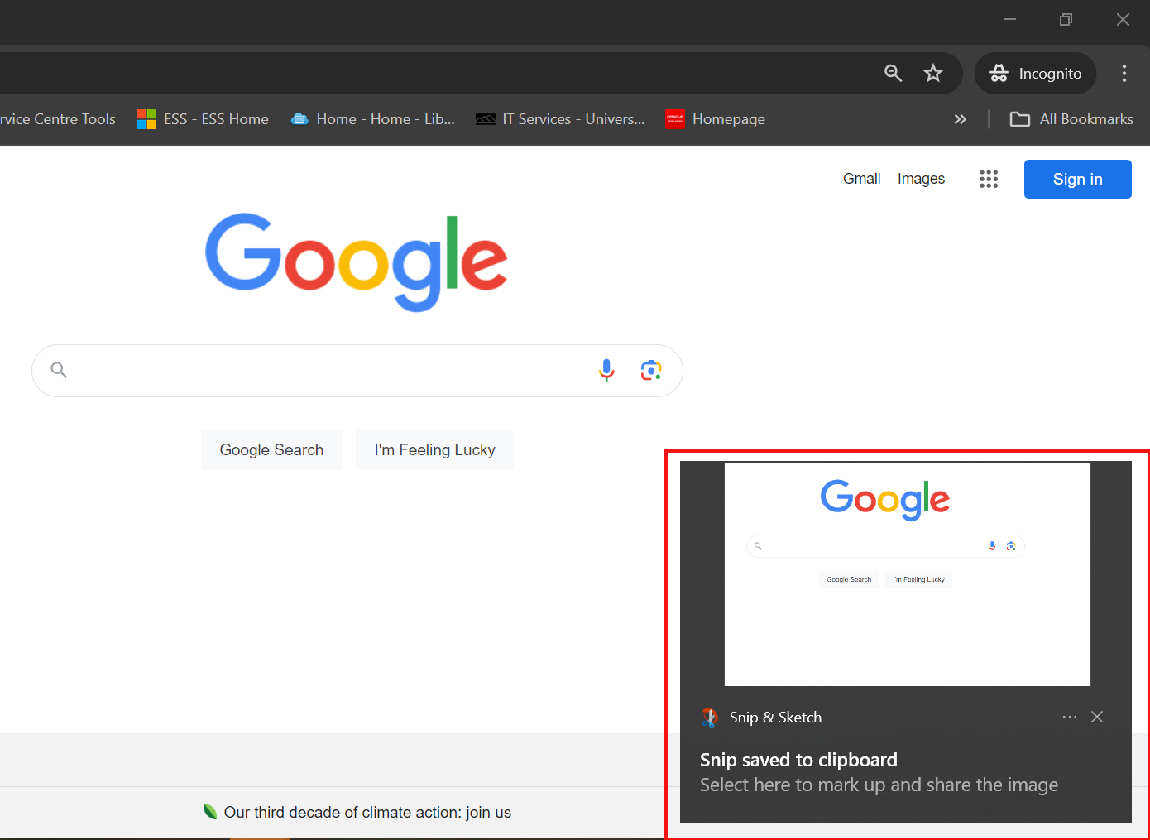Open the climate action: join us link
Screen dimensions: 1150x840
tap(367, 813)
